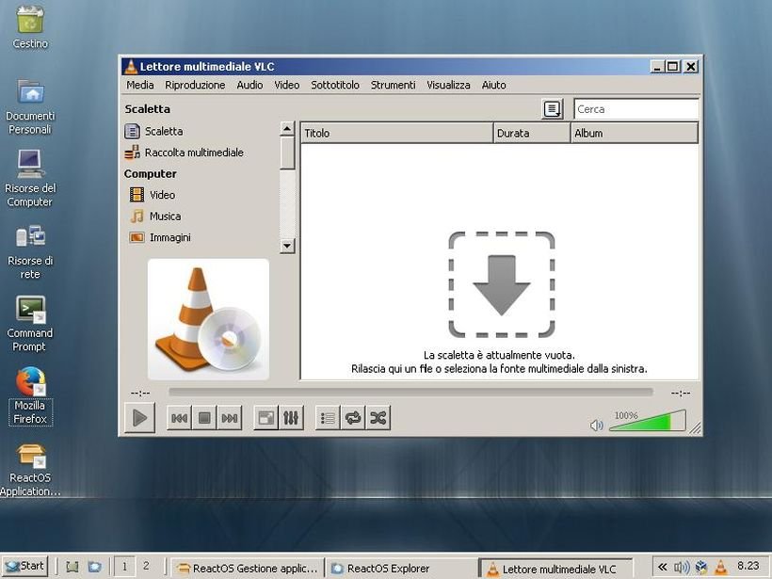
Task: Click the Cerca search field
Action: (x=635, y=109)
